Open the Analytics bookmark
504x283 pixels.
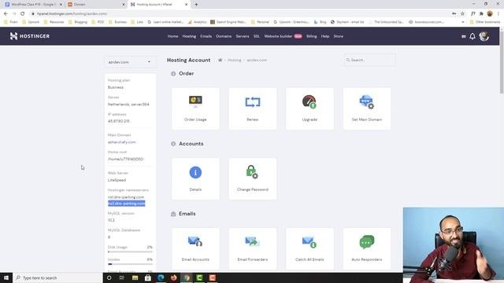point(197,22)
